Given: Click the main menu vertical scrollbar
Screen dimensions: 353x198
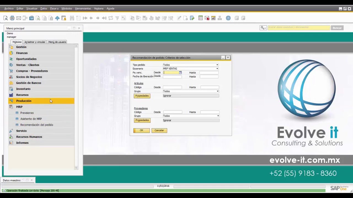Looking at the screenshot, I should (x=76, y=107).
